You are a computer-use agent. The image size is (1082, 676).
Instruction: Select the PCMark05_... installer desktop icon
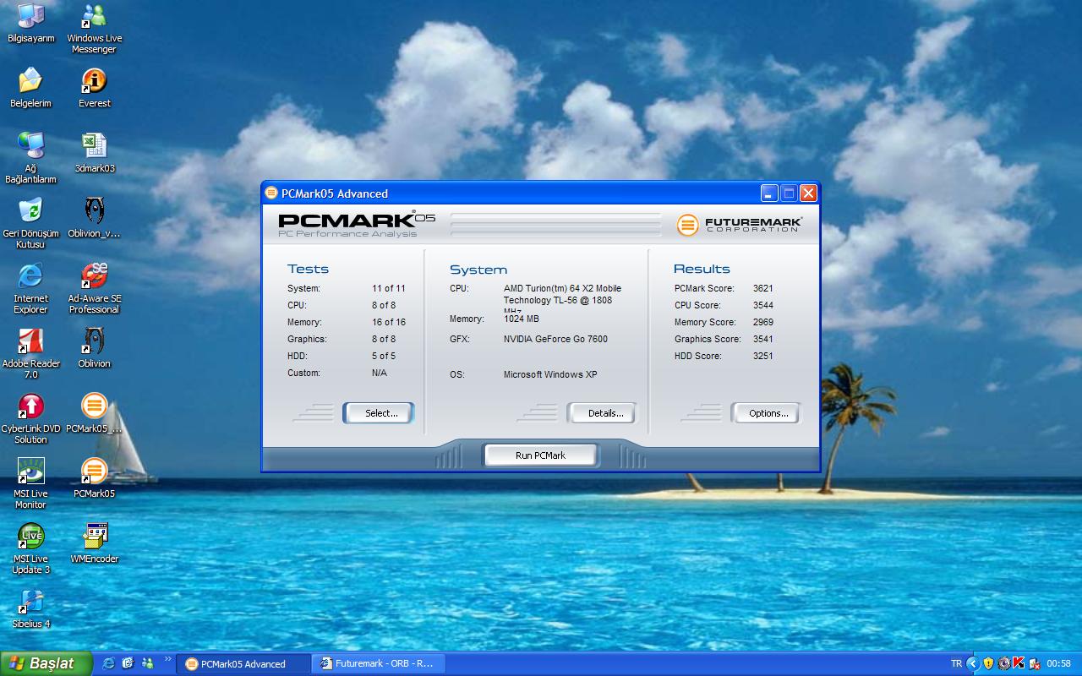94,413
